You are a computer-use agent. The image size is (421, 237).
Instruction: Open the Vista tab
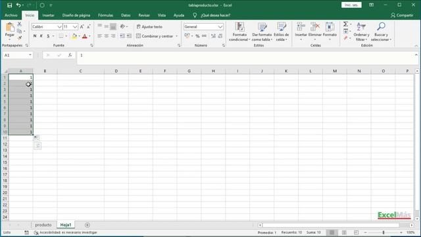162,15
